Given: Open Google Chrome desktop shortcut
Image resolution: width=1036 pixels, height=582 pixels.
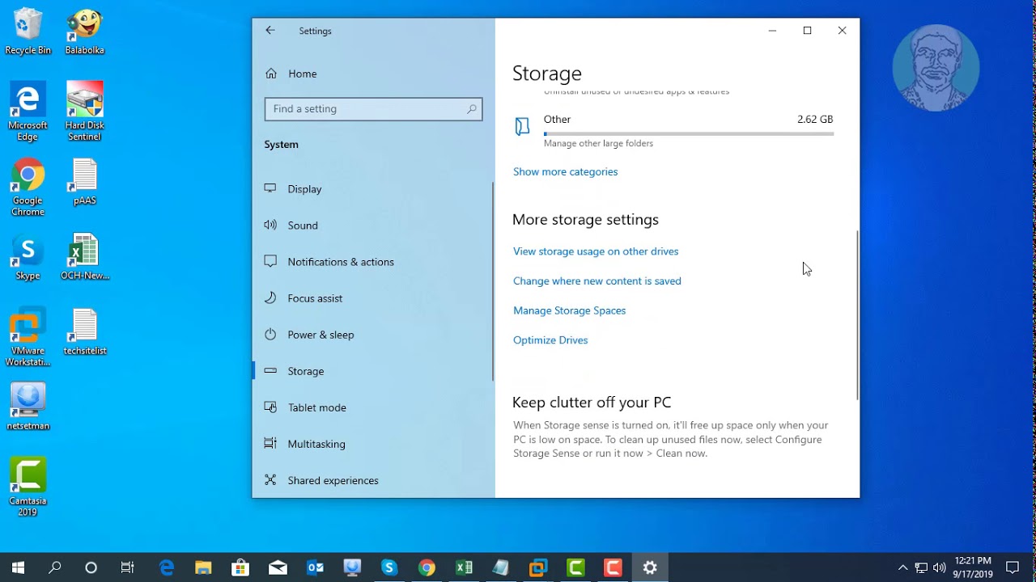Looking at the screenshot, I should click(28, 188).
